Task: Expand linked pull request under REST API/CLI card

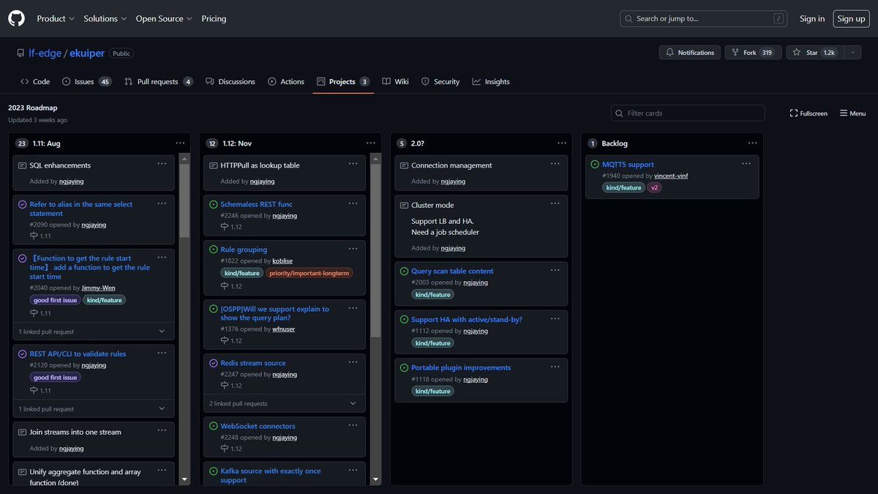Action: (x=94, y=409)
